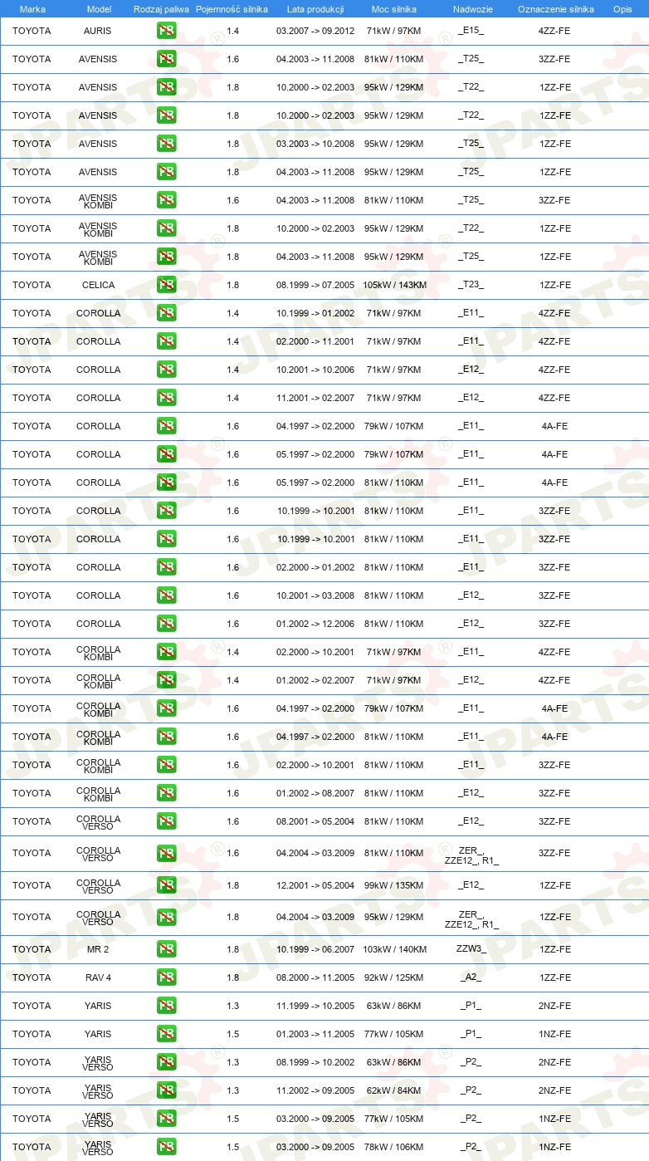The height and width of the screenshot is (1161, 649).
Task: Click the fuel icon in AVENSIS KOMBI 1.6 row
Action: click(166, 200)
